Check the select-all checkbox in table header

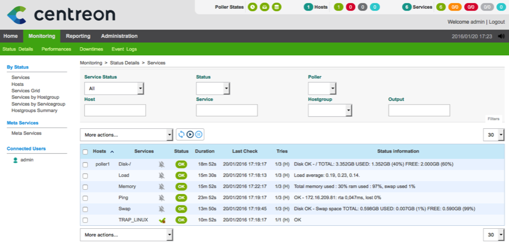click(x=85, y=152)
